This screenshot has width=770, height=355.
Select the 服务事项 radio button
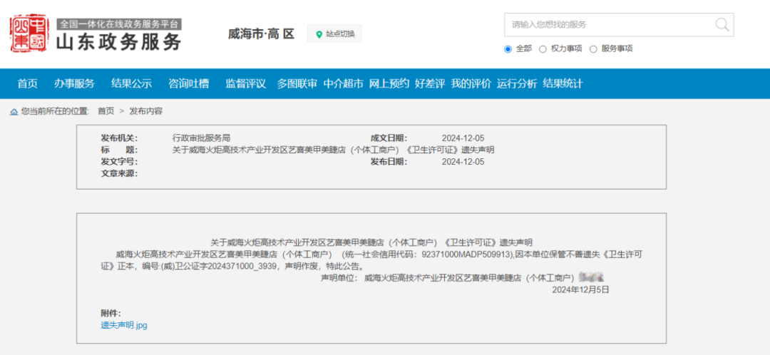[x=593, y=49]
